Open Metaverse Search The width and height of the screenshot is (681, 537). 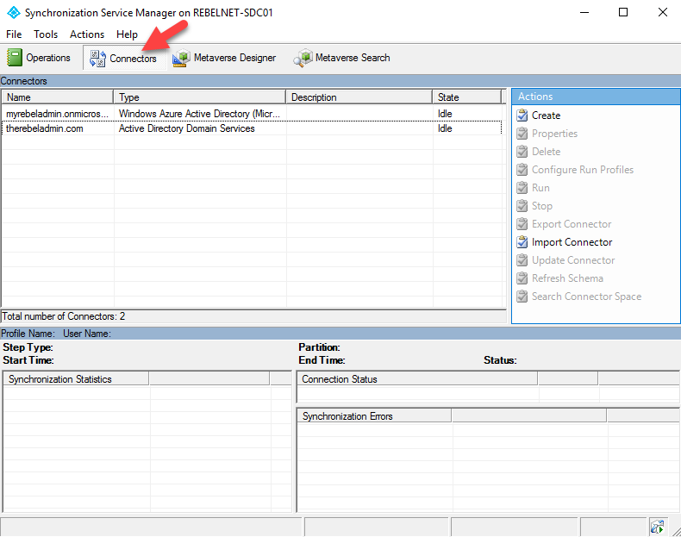pyautogui.click(x=342, y=58)
